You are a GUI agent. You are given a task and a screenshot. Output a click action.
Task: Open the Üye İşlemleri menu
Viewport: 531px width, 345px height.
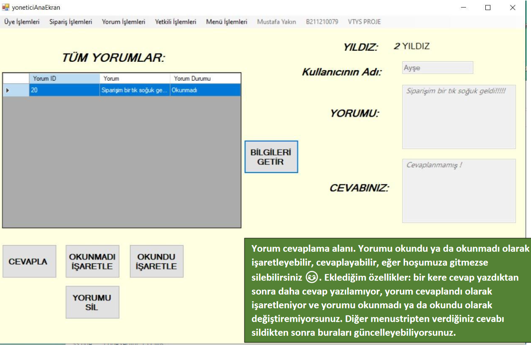coord(22,21)
